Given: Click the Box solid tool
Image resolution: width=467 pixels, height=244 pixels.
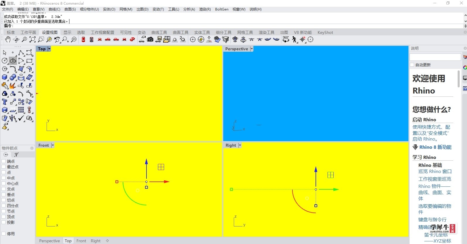Looking at the screenshot, I should point(5,77).
